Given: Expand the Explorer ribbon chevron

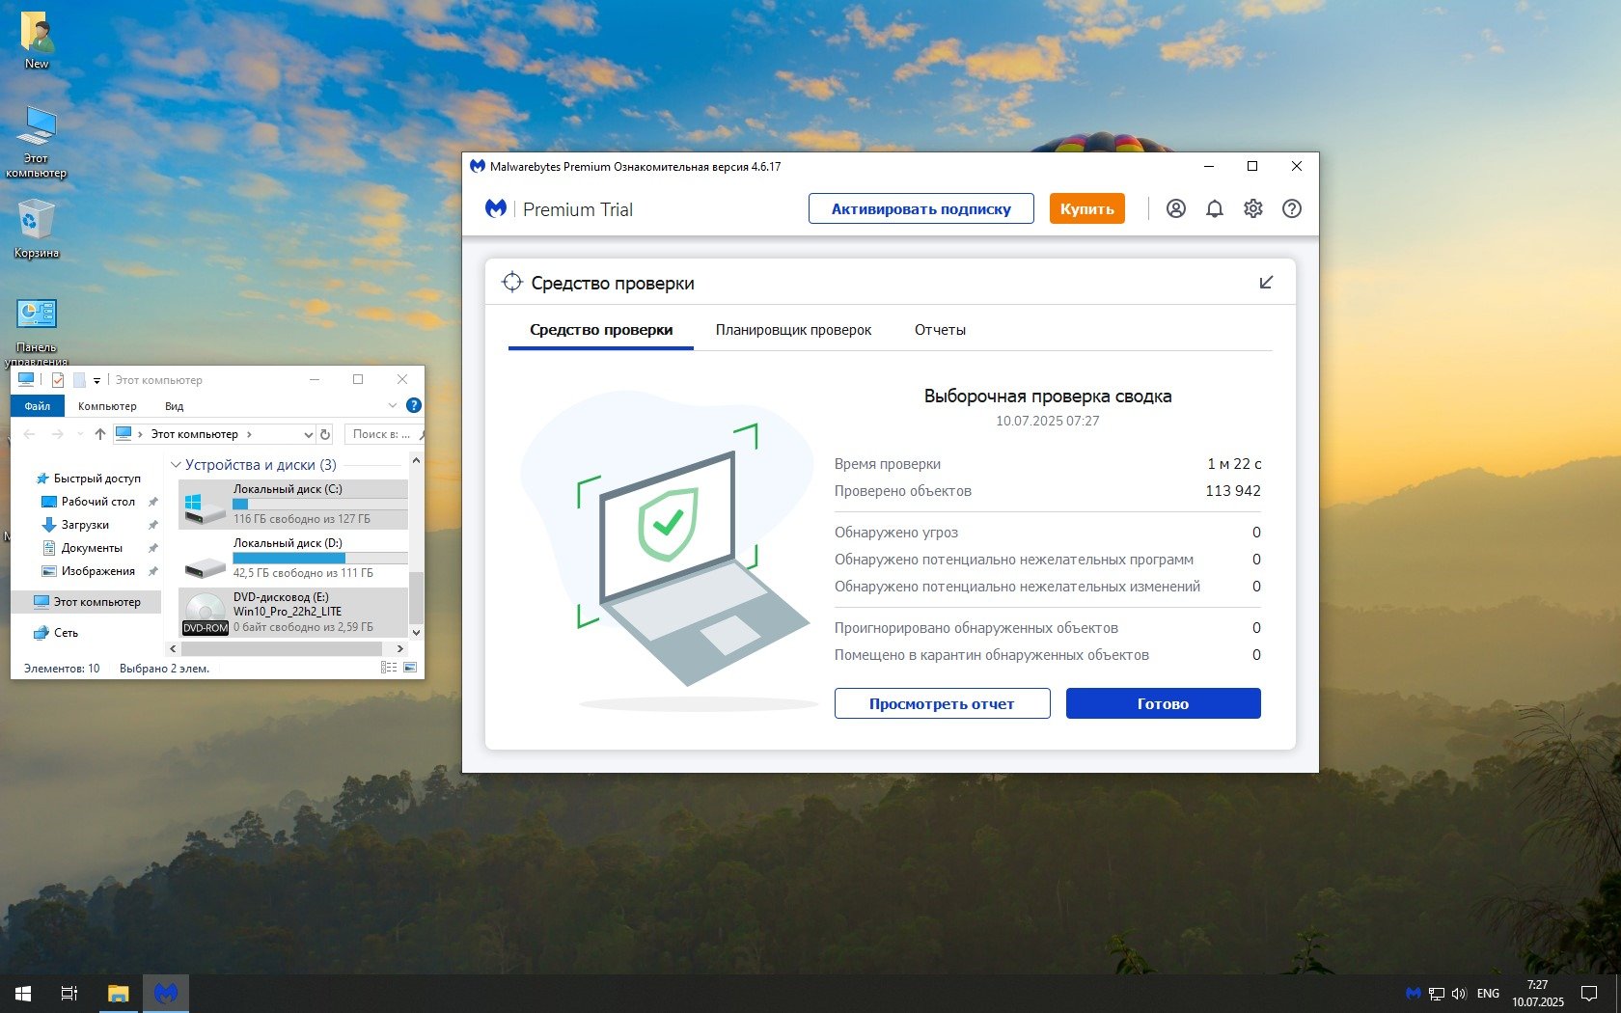Looking at the screenshot, I should click(392, 406).
